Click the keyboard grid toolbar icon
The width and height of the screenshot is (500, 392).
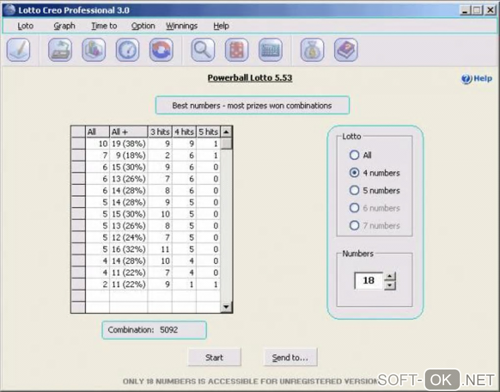click(x=271, y=50)
